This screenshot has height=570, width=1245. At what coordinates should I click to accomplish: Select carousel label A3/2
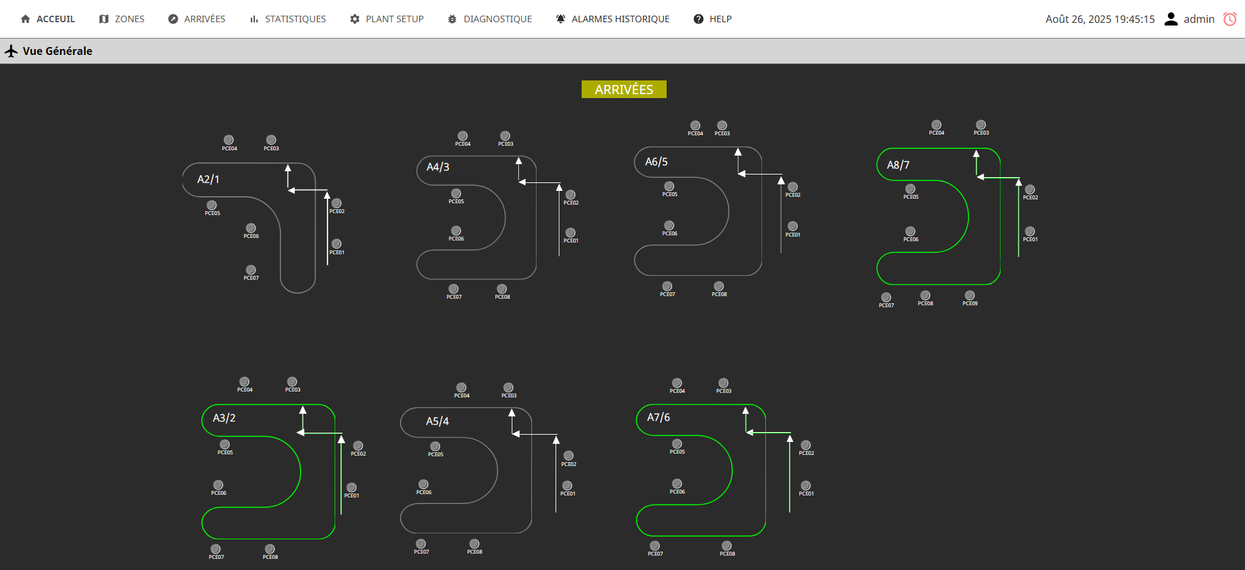pyautogui.click(x=224, y=418)
